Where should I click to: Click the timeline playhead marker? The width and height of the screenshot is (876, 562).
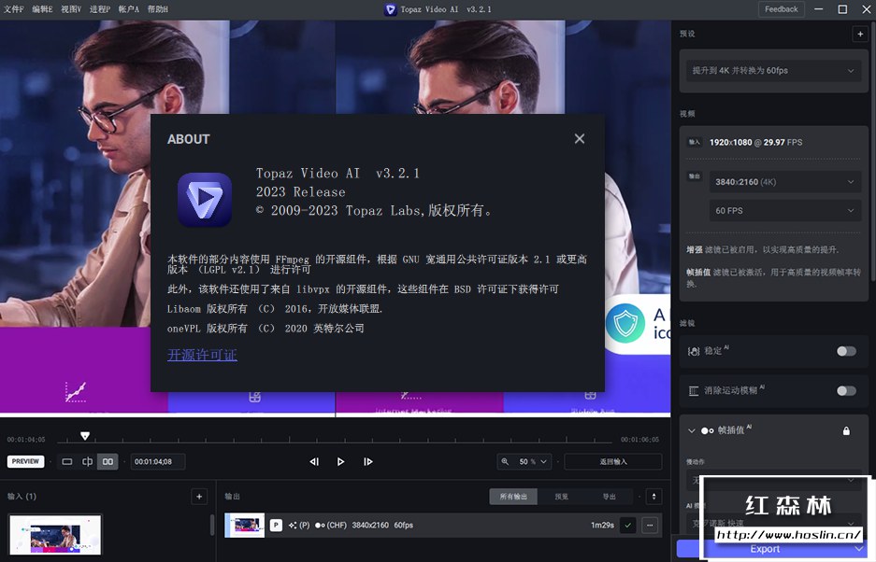[85, 436]
